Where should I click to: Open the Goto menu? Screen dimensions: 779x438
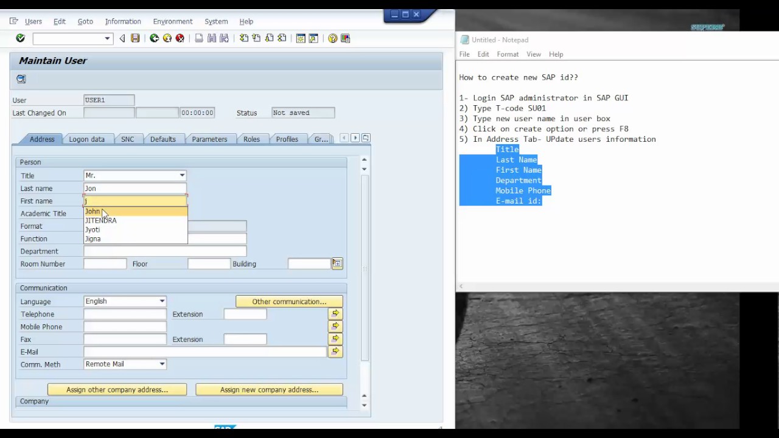pyautogui.click(x=85, y=21)
